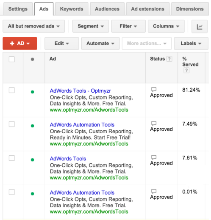Screen dimensions: 211x220
Task: Click the 0.01% served value
Action: (190, 192)
